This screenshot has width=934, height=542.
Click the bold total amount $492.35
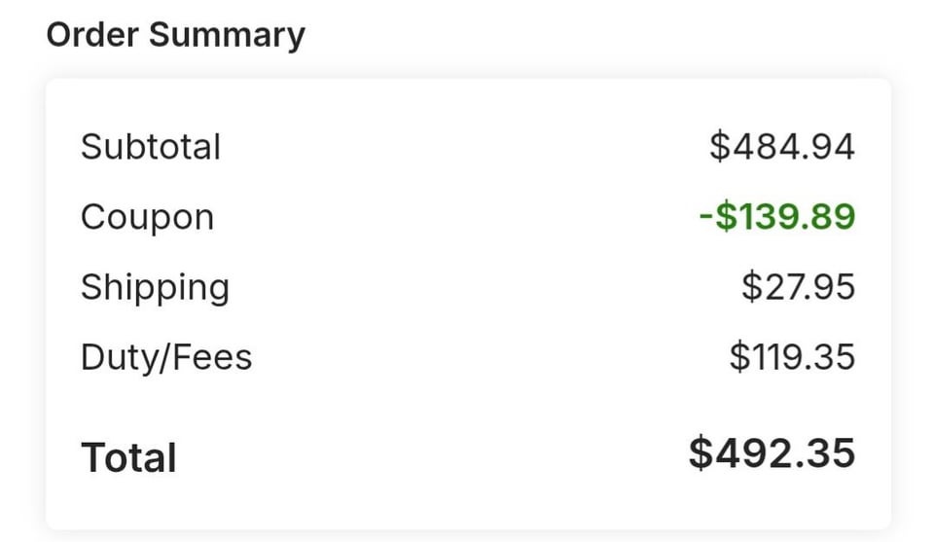pos(772,453)
